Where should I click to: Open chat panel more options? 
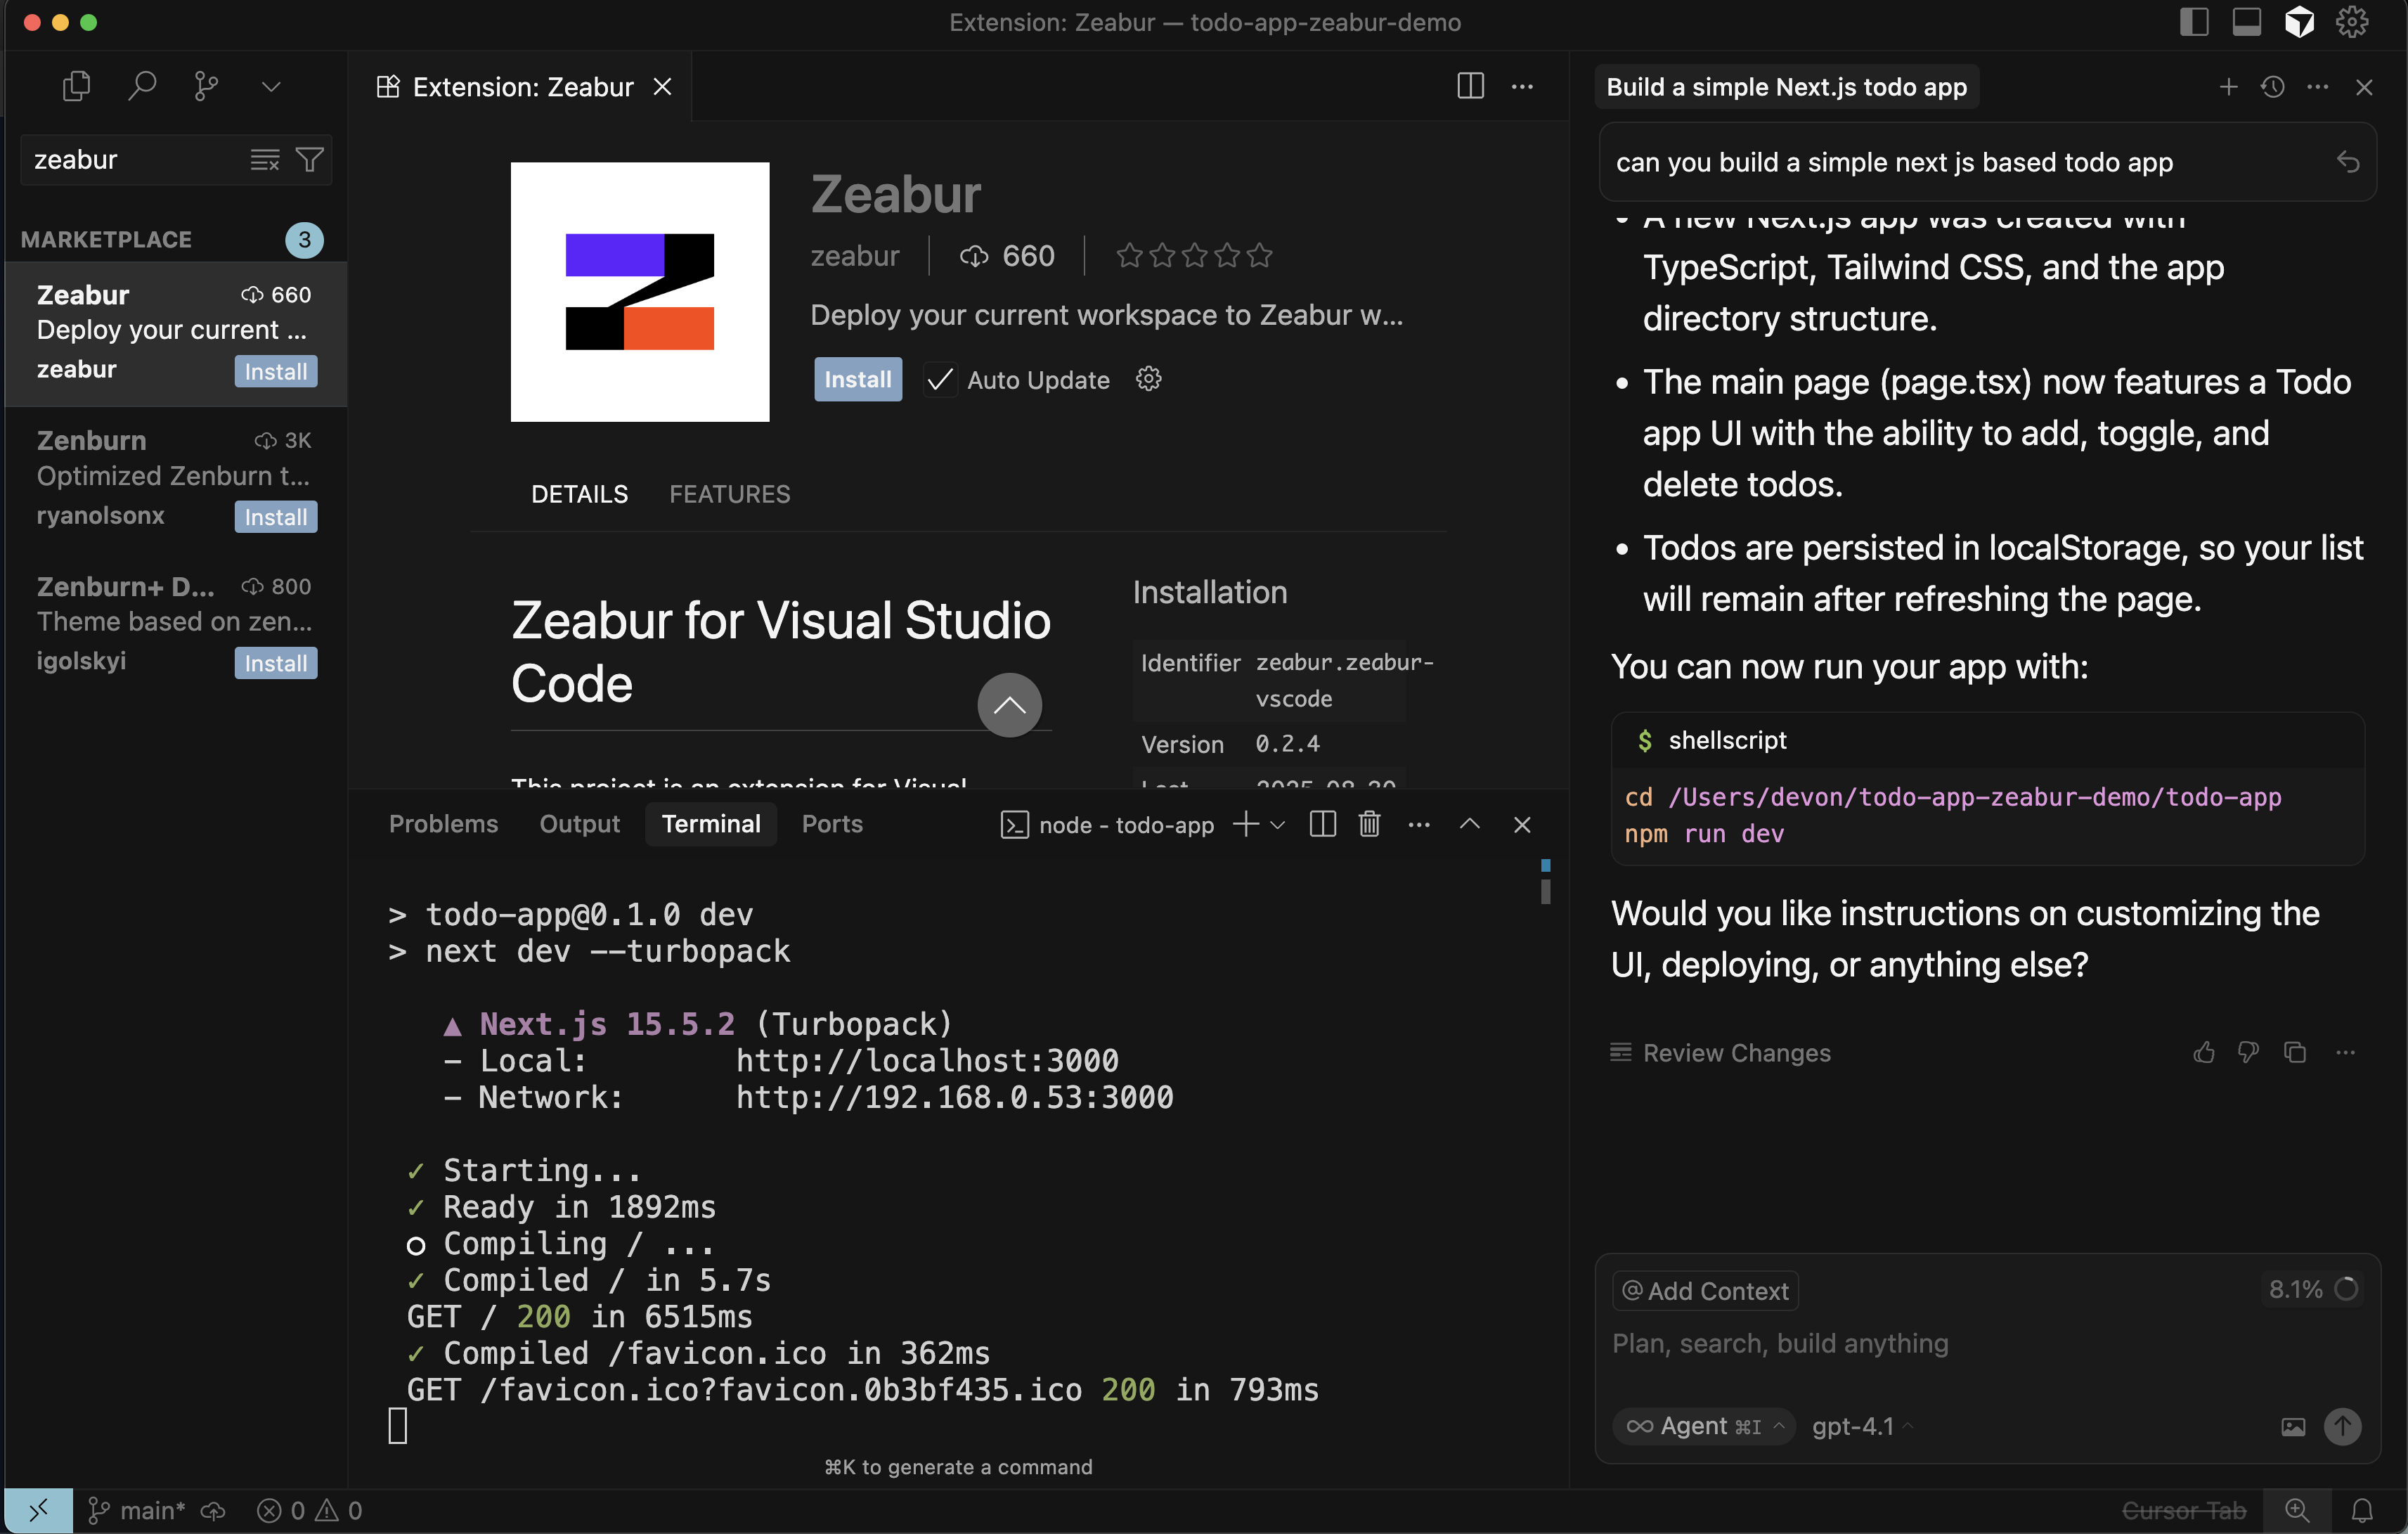tap(2317, 87)
